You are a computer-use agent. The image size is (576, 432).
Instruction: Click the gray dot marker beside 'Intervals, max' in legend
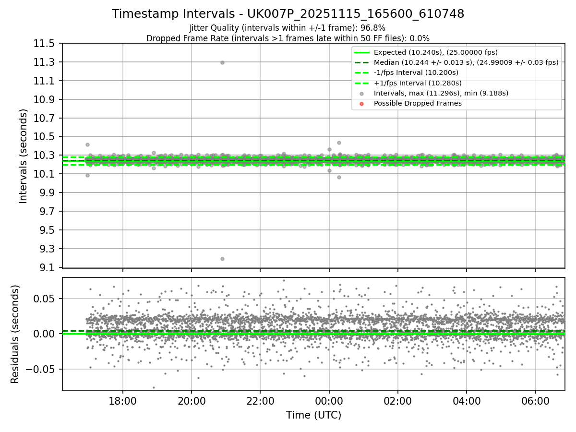click(362, 94)
